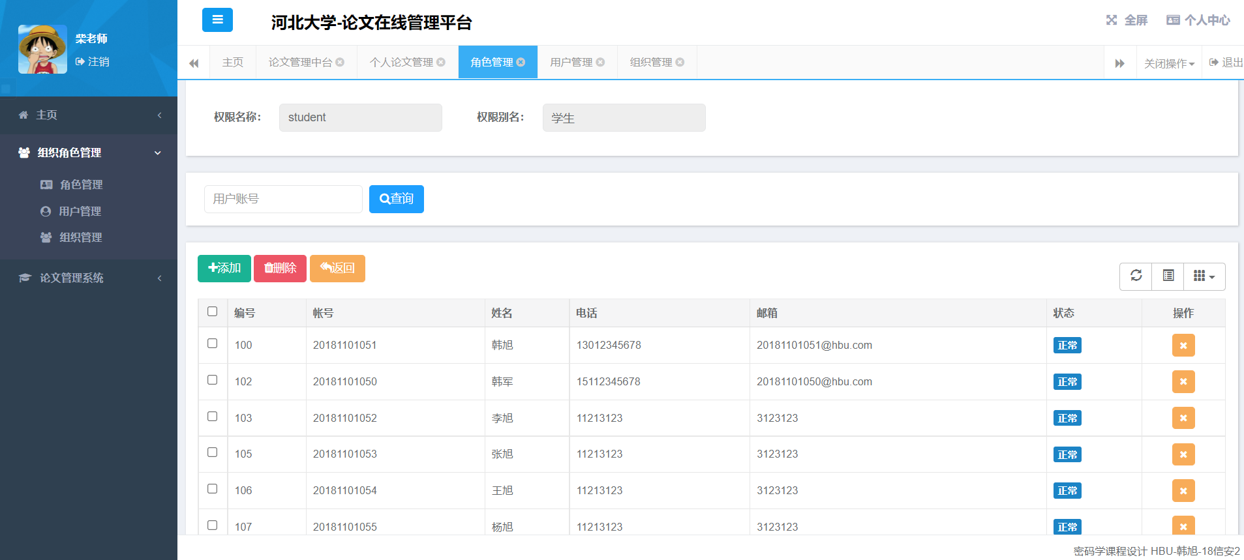
Task: Click the orange 返回 button
Action: [337, 269]
